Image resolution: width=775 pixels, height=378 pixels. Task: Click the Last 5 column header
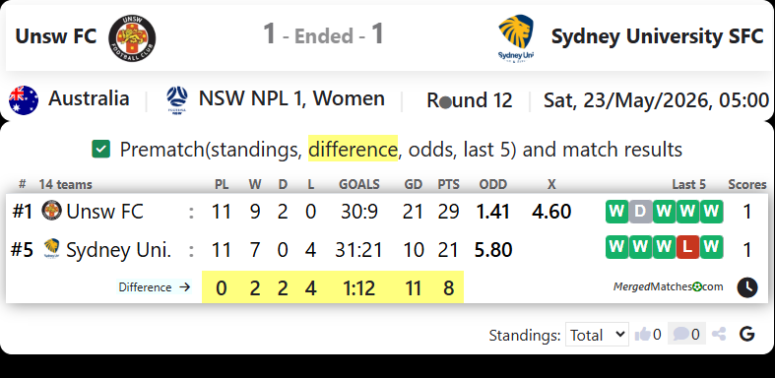pyautogui.click(x=689, y=185)
